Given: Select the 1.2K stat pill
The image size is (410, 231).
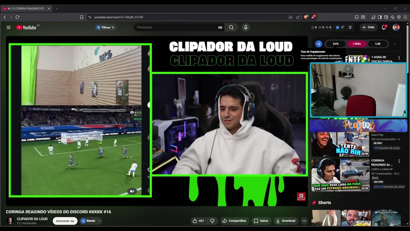Looking at the screenshot, I should tap(378, 44).
